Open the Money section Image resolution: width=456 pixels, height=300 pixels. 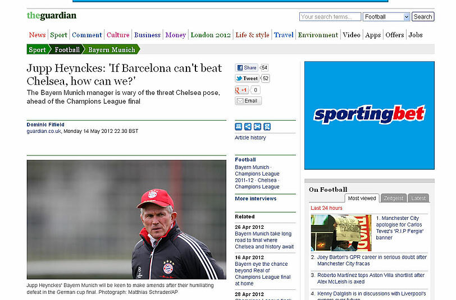(175, 35)
